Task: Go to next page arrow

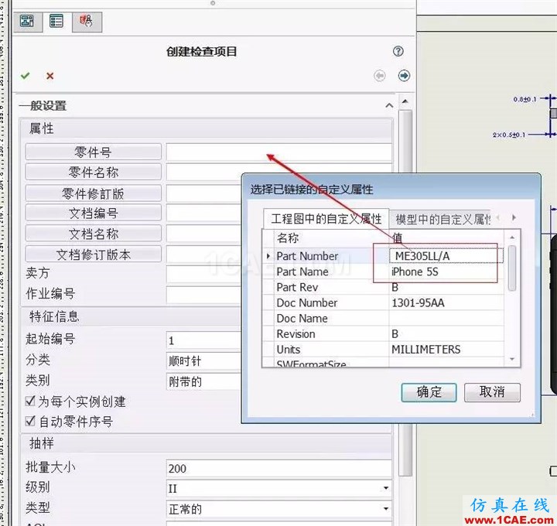Action: pyautogui.click(x=404, y=75)
